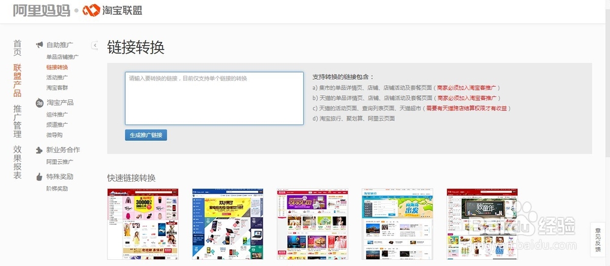The height and width of the screenshot is (266, 610).
Task: Open 活动推广 in the sidebar
Action: coord(57,77)
